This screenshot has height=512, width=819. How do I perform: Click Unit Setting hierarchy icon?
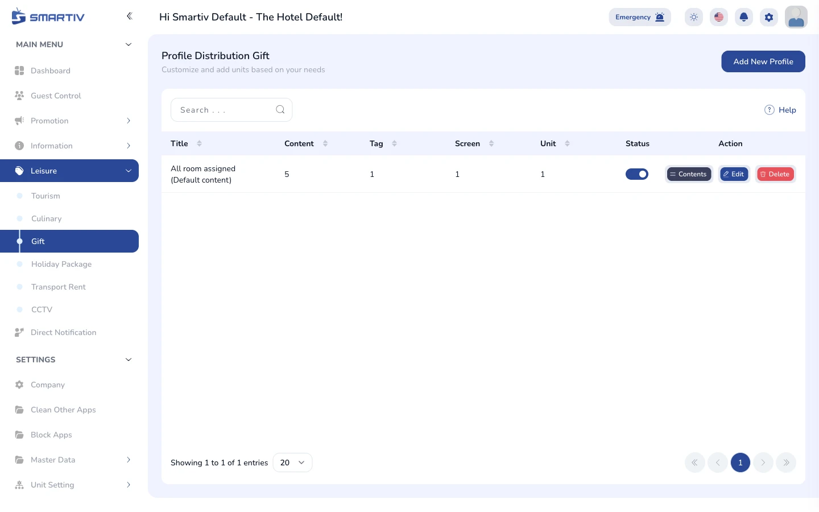point(19,485)
